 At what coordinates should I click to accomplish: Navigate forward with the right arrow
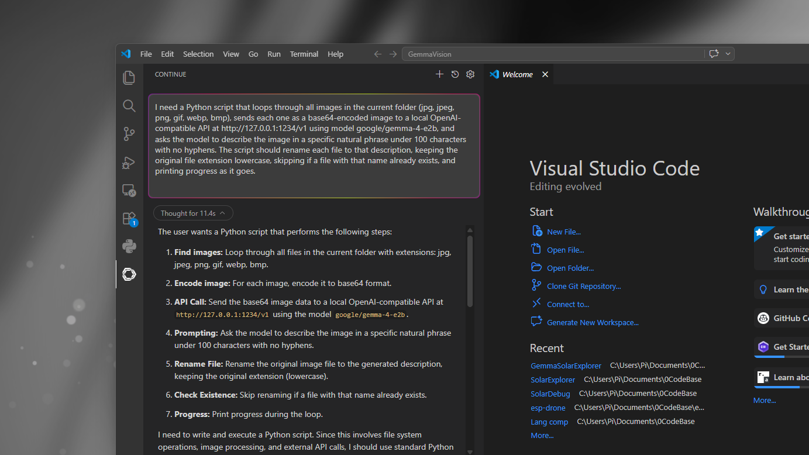tap(393, 54)
